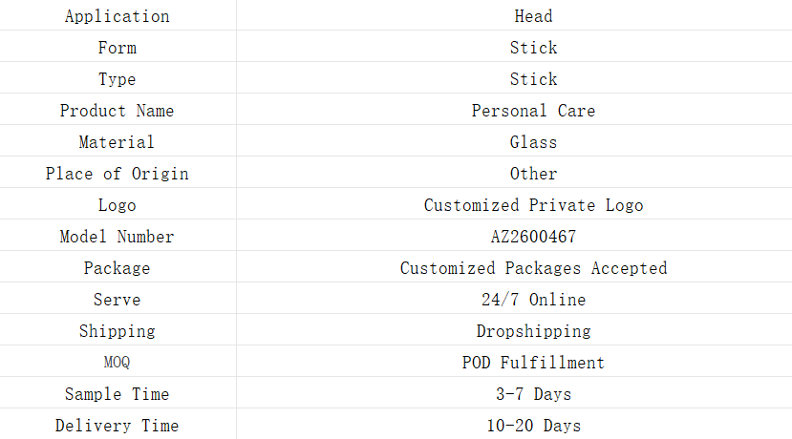Viewport: 792px width, 439px height.
Task: Click the Form label cell
Action: (x=117, y=48)
